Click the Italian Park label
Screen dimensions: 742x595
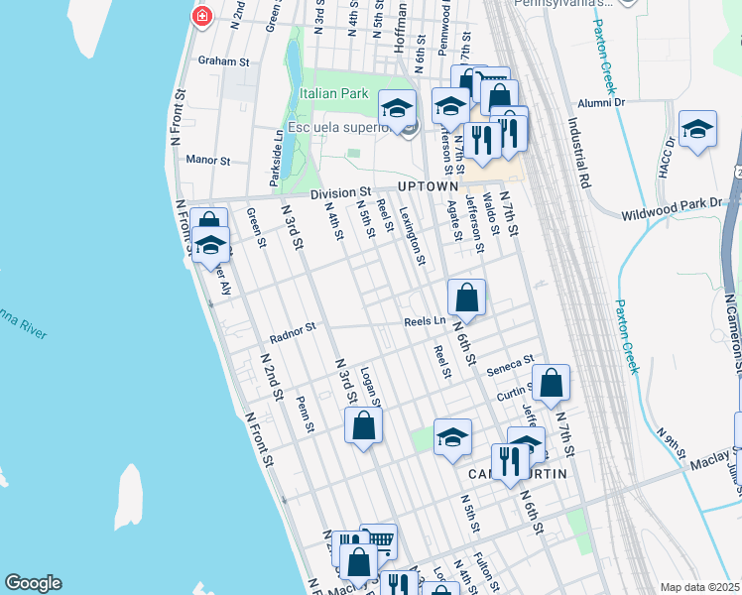[334, 93]
